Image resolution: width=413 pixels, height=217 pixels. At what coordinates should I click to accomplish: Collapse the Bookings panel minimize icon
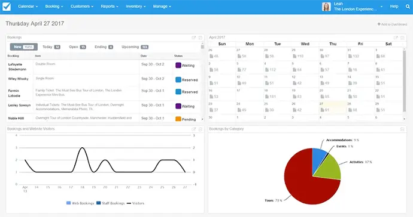pyautogui.click(x=201, y=38)
